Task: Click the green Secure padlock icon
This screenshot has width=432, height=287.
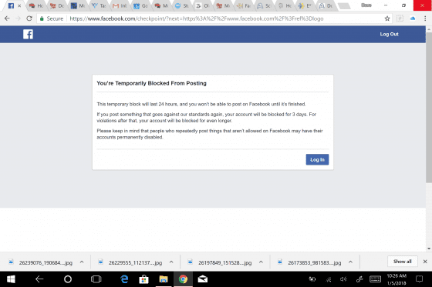Action: (x=42, y=18)
